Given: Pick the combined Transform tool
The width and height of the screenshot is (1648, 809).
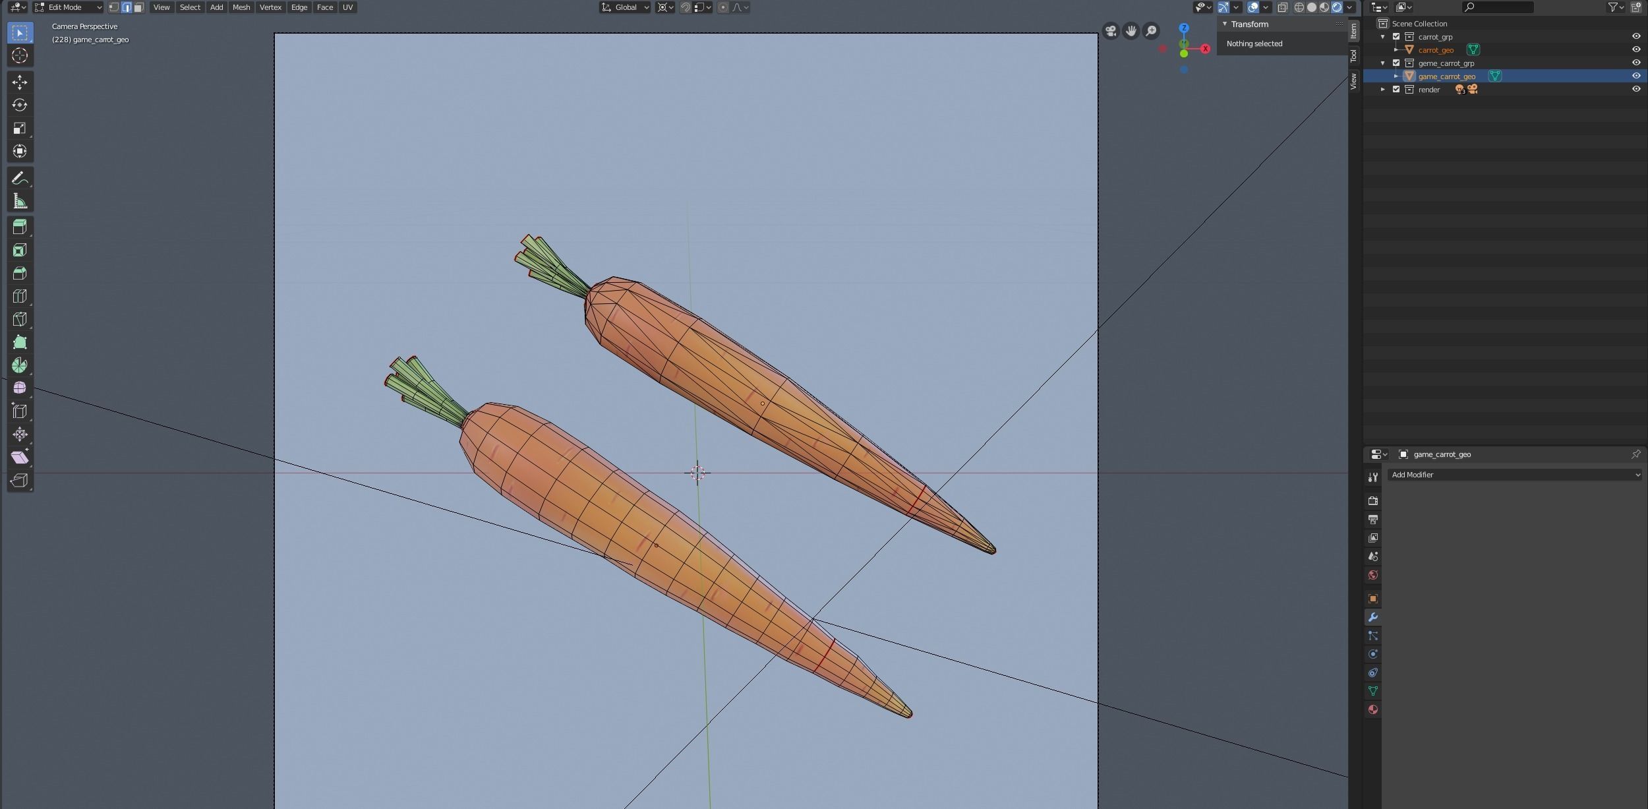Looking at the screenshot, I should (x=20, y=151).
